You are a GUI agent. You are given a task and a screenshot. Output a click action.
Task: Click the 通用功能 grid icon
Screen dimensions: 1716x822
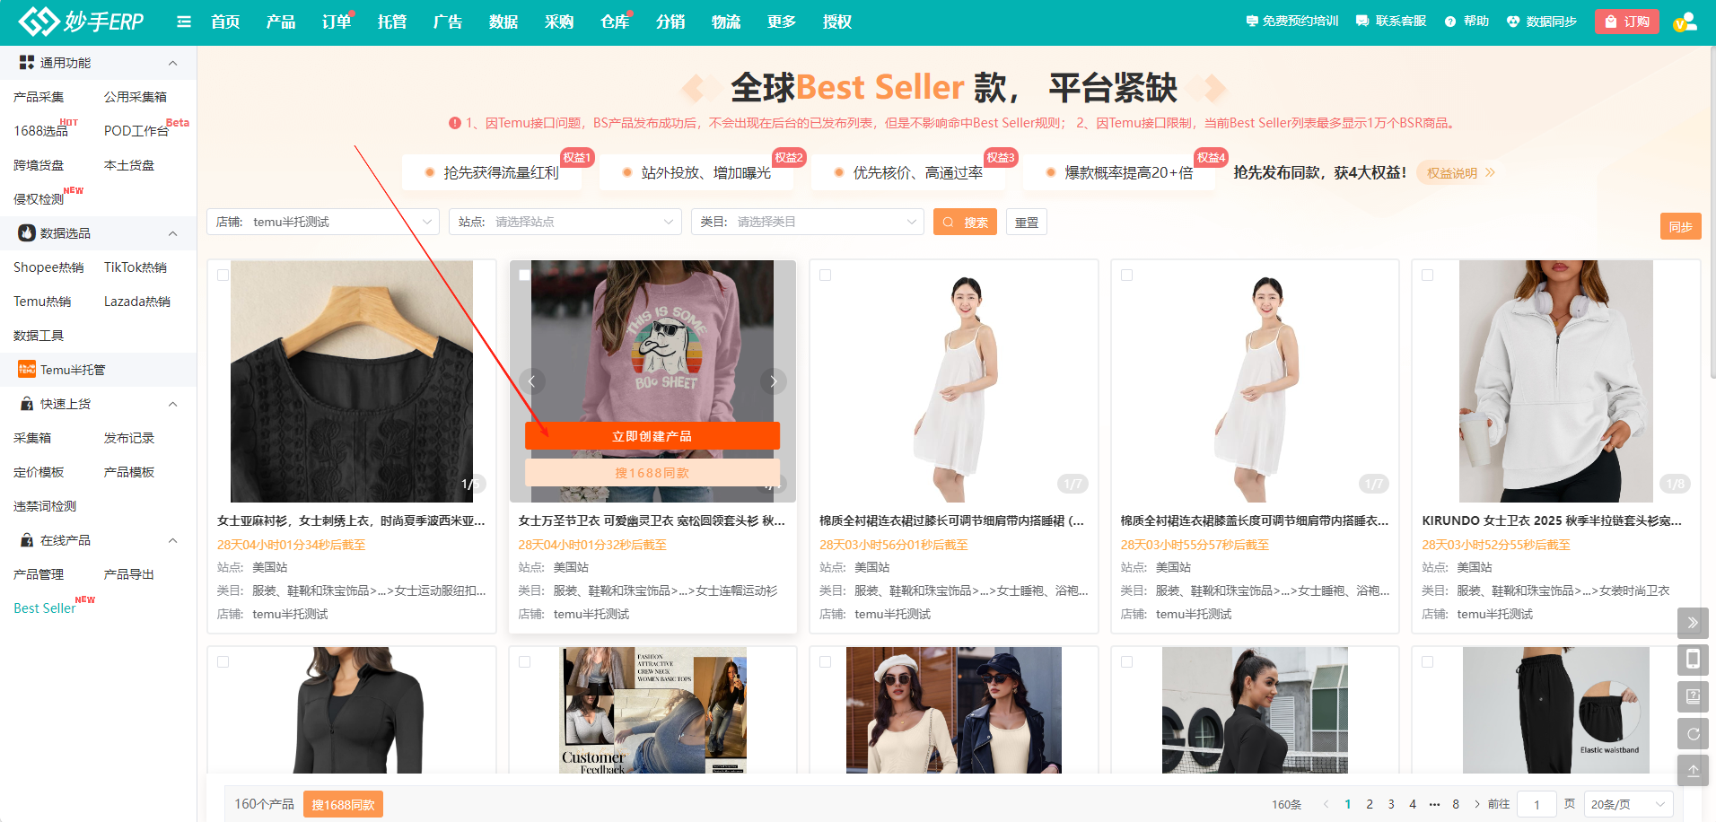(27, 63)
